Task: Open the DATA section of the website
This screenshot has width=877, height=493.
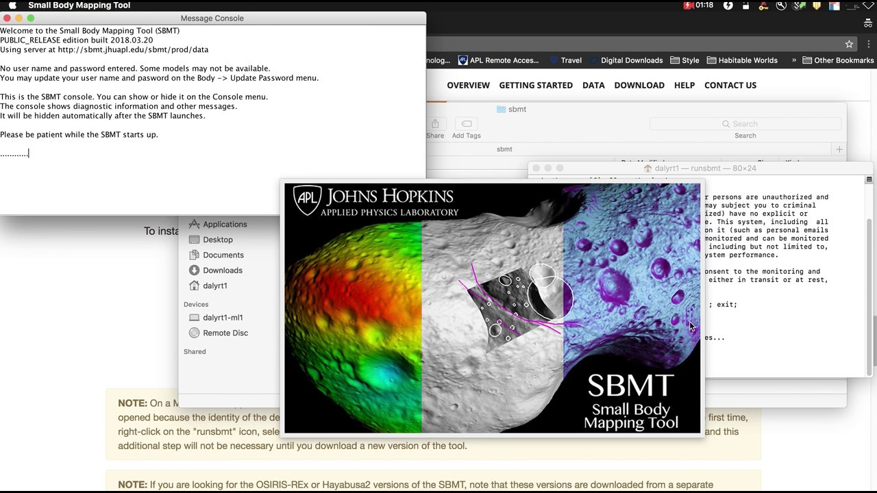Action: pyautogui.click(x=593, y=85)
